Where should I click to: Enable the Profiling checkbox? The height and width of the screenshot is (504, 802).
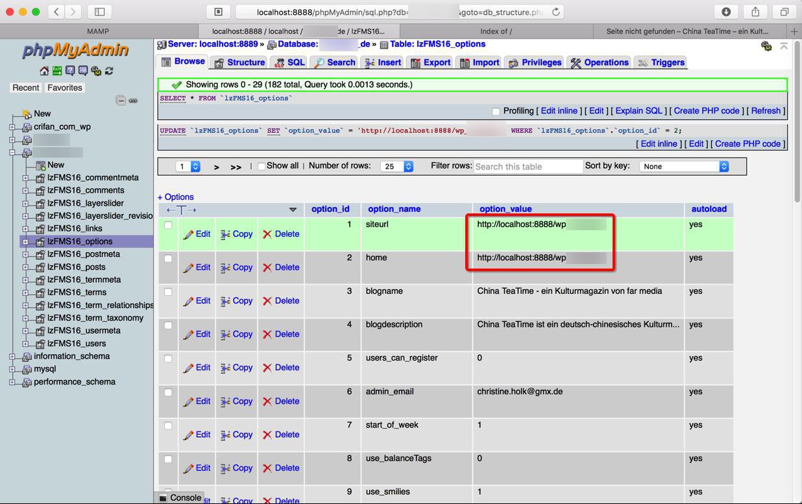(496, 112)
